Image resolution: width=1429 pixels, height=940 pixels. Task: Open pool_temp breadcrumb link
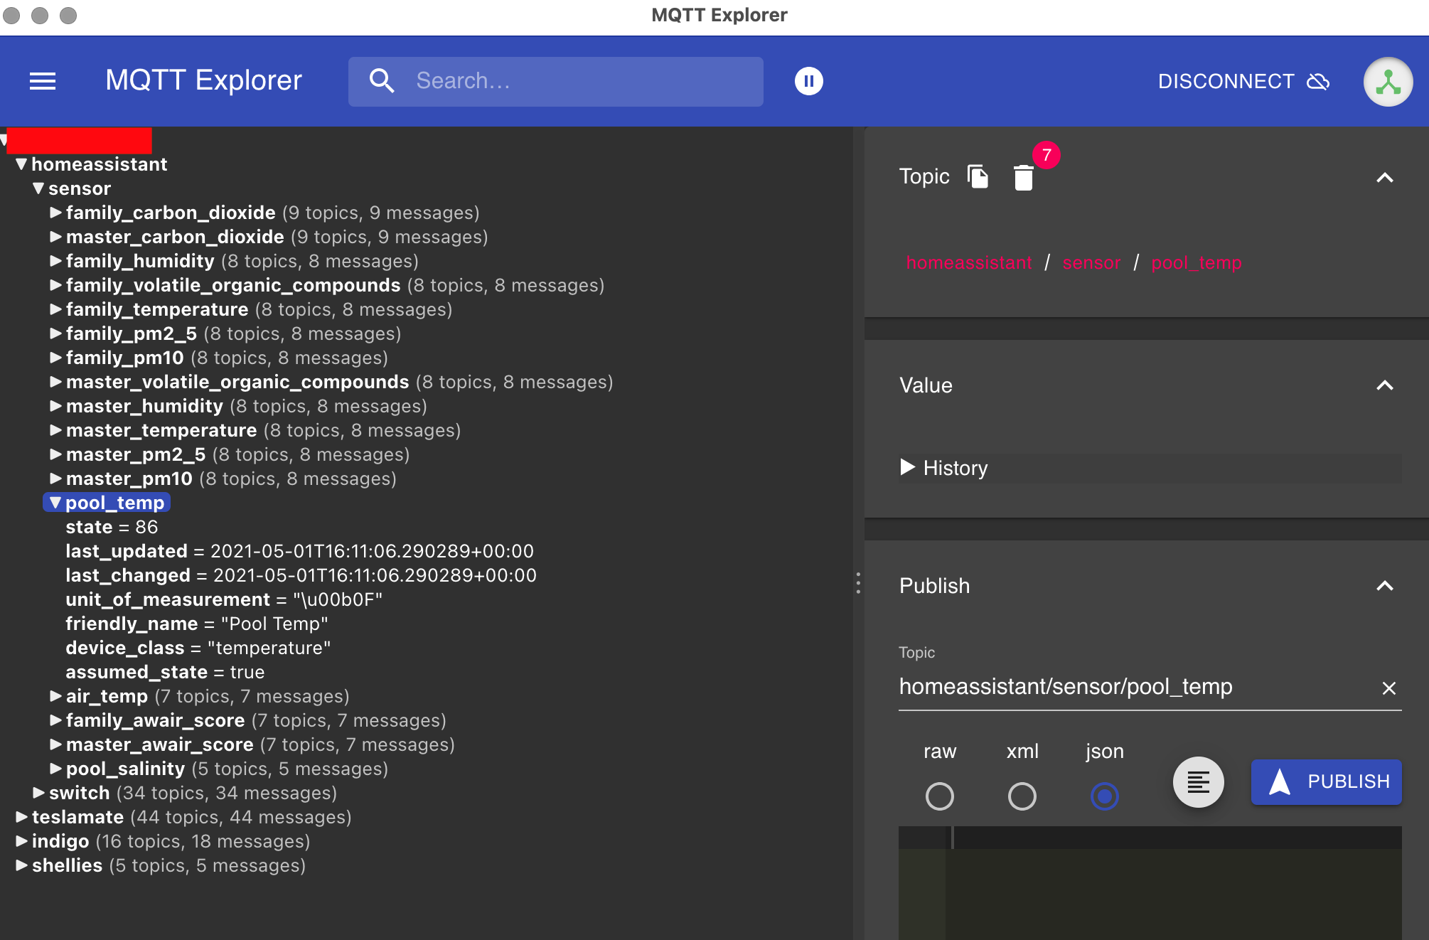(1197, 263)
